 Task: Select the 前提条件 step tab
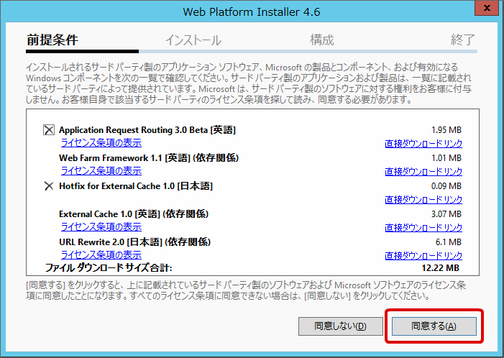coord(52,40)
